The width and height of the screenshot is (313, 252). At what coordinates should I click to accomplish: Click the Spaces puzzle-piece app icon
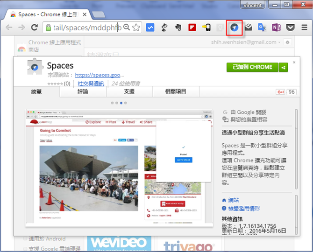[35, 67]
